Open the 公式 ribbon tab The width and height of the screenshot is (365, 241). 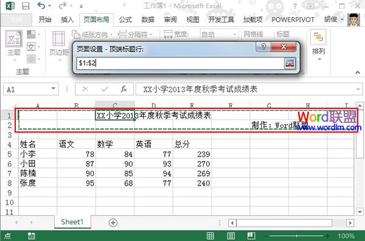coord(125,19)
